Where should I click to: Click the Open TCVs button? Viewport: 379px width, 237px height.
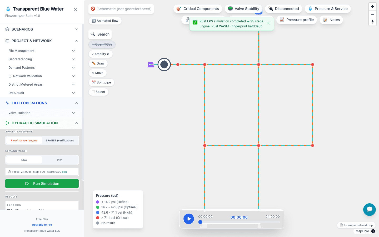pyautogui.click(x=102, y=45)
